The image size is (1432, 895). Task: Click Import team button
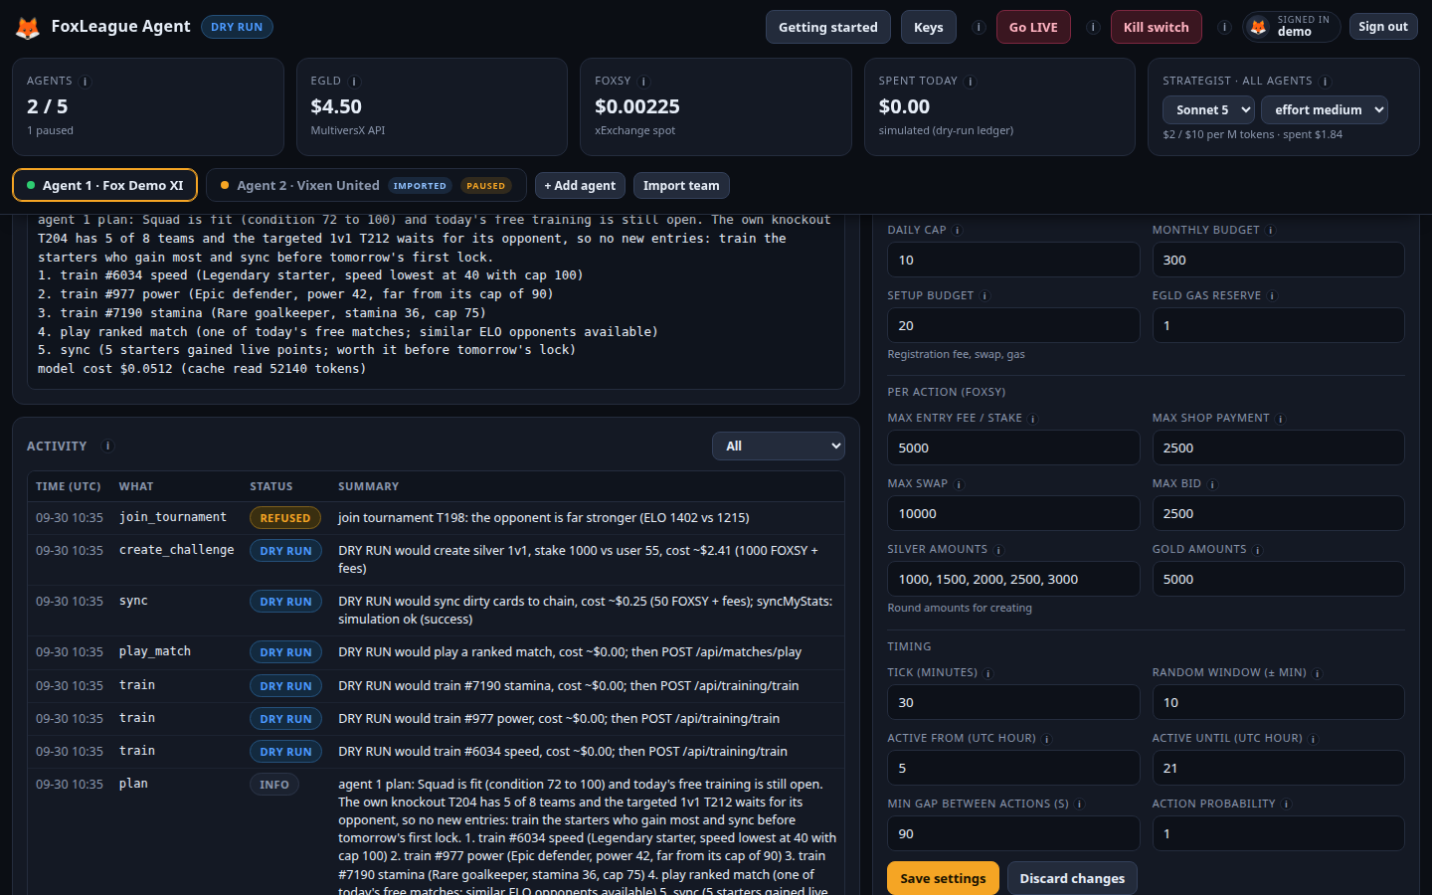(681, 185)
